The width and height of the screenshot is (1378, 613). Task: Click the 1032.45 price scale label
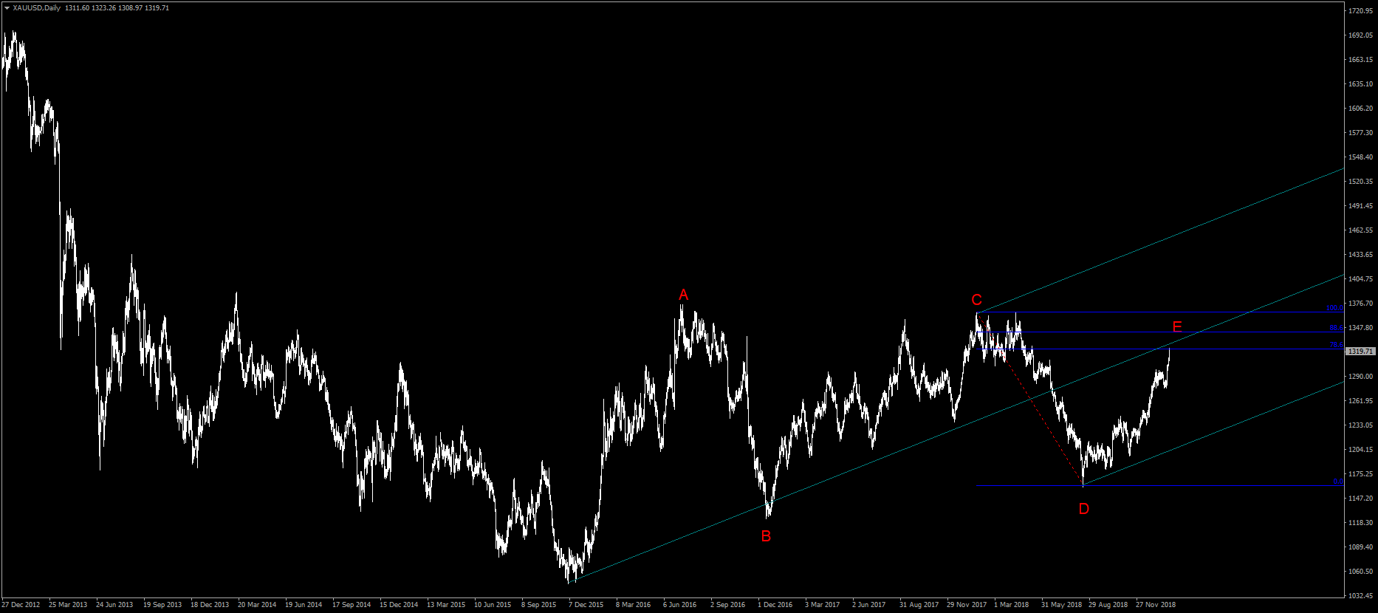click(1360, 596)
